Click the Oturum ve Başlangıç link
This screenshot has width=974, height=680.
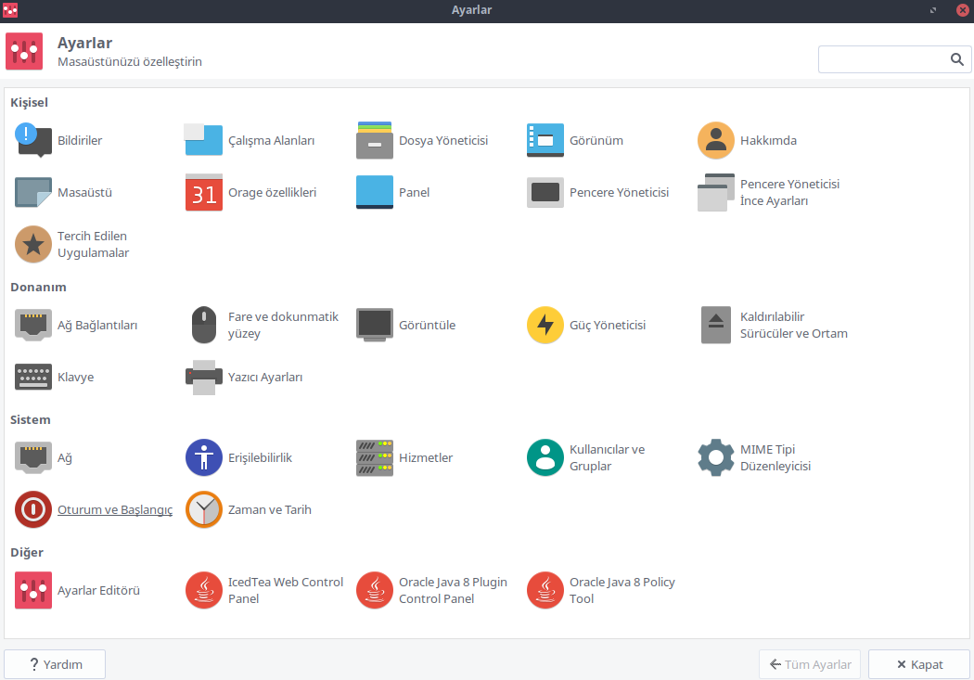pyautogui.click(x=115, y=510)
